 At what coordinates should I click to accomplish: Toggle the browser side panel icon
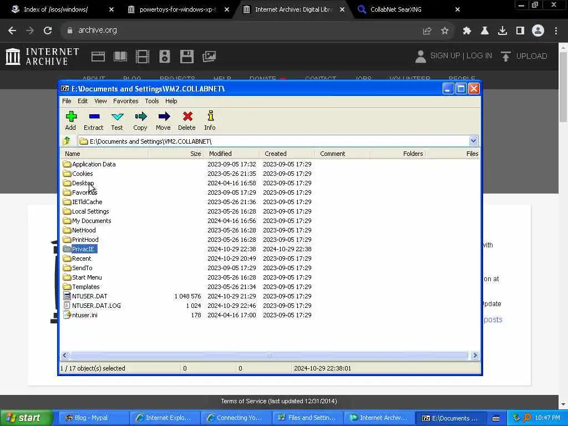click(x=520, y=31)
